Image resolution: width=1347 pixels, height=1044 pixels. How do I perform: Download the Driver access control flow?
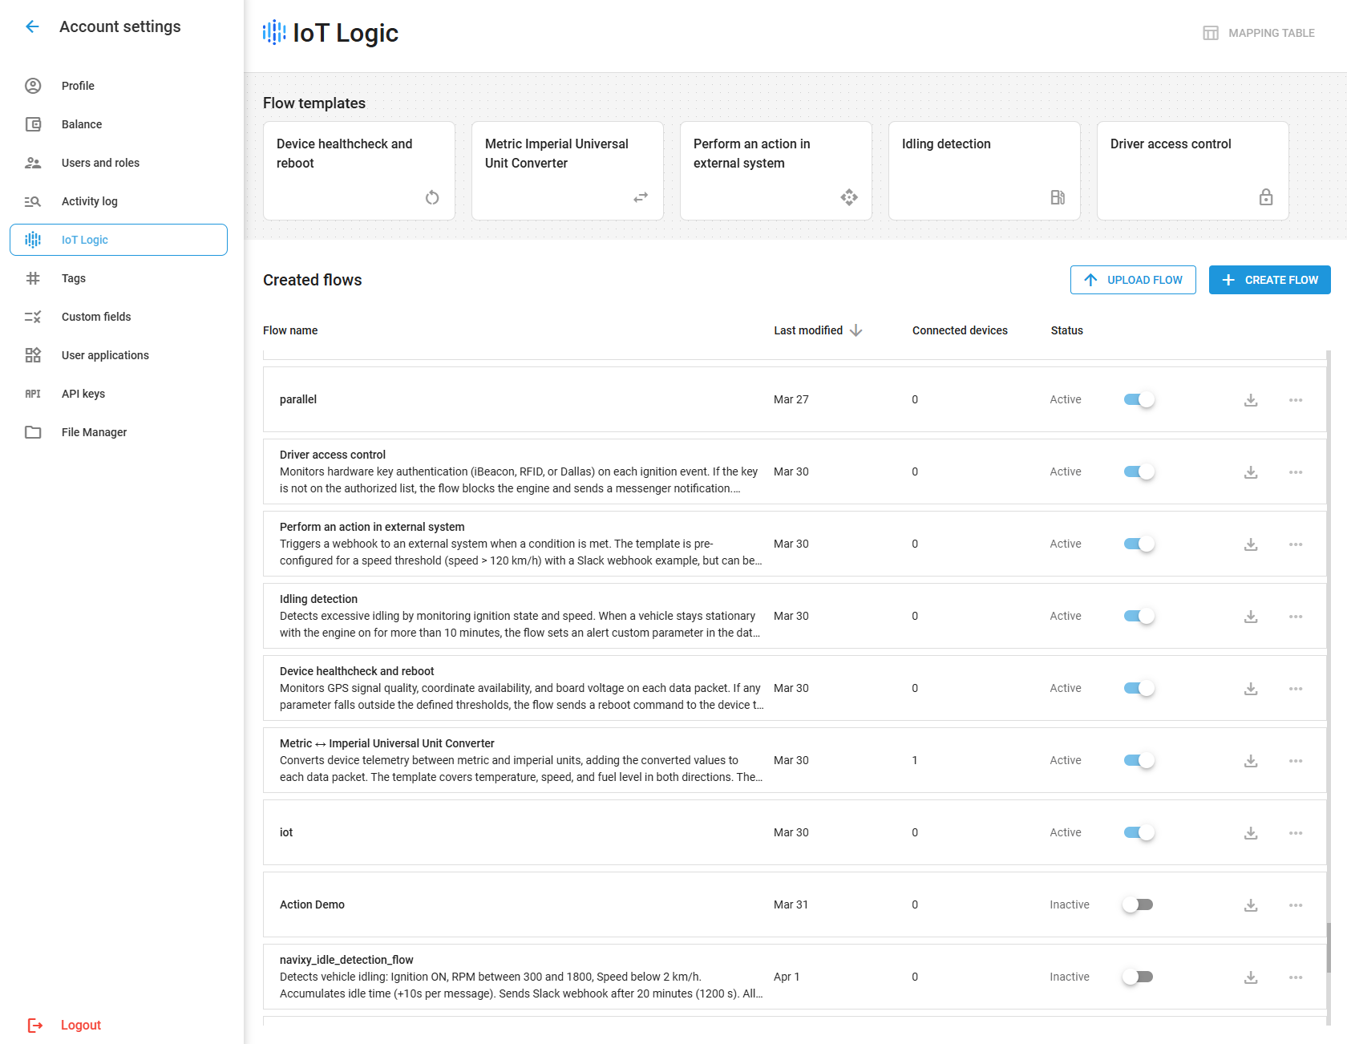(x=1251, y=471)
